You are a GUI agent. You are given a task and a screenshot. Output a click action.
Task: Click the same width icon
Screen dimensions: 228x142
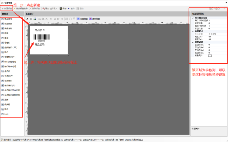[66, 19]
